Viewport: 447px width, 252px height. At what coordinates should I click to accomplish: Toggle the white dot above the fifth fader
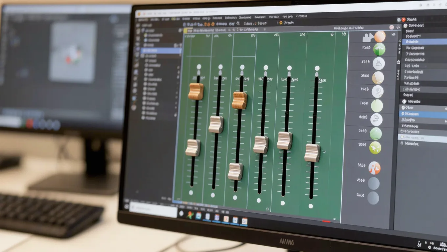(289, 68)
